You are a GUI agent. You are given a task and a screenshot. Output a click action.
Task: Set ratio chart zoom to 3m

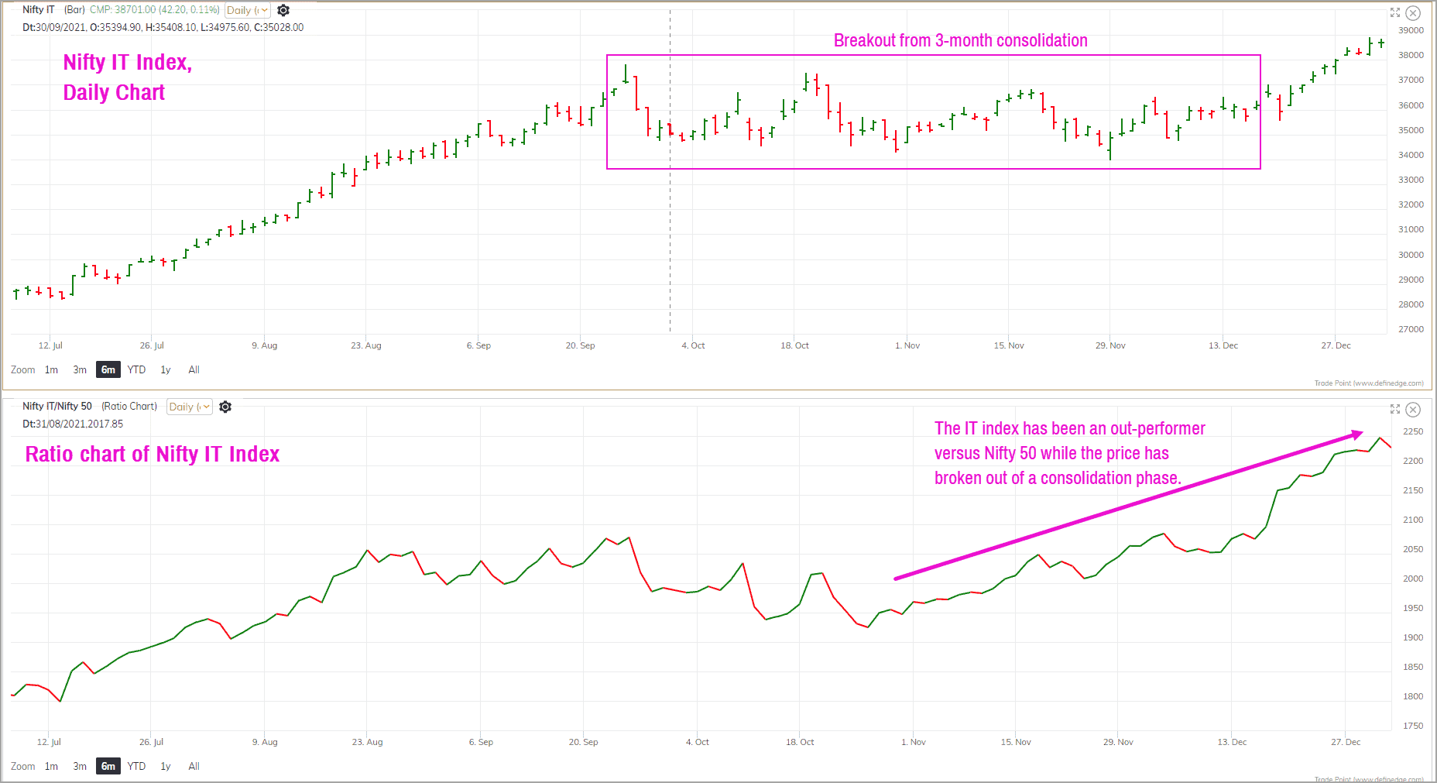(80, 766)
